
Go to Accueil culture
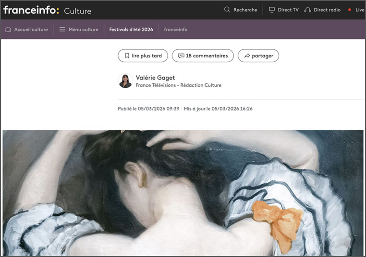(31, 30)
